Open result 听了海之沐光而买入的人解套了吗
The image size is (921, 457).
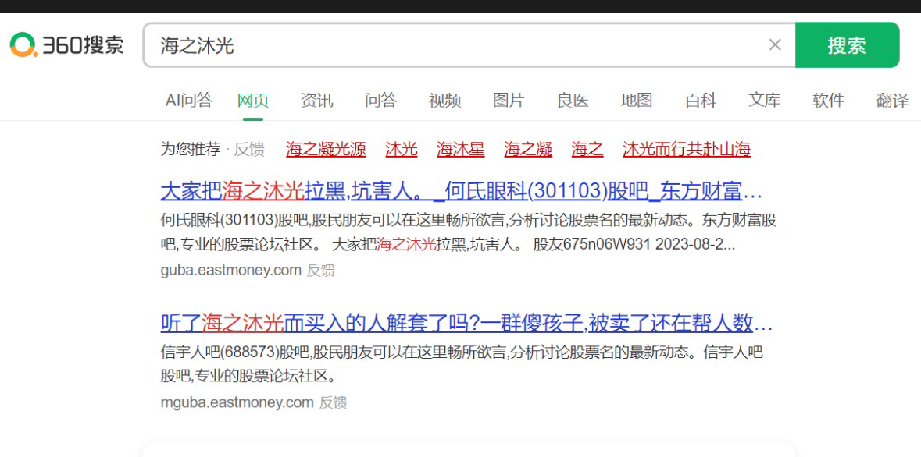coord(466,323)
